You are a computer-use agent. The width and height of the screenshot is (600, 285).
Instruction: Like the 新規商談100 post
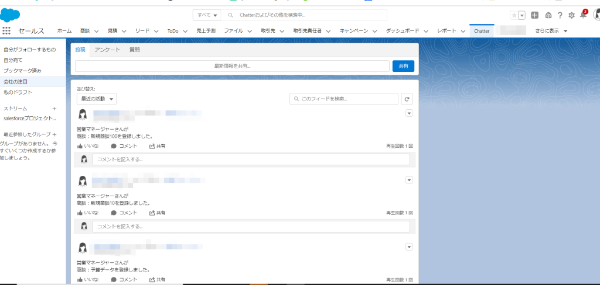88,146
